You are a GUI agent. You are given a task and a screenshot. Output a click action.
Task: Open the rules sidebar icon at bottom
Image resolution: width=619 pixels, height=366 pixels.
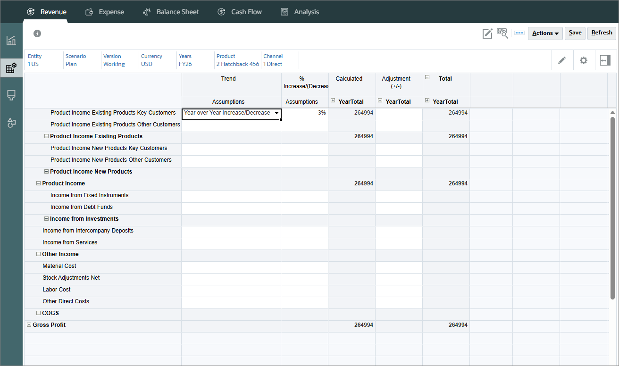click(11, 123)
